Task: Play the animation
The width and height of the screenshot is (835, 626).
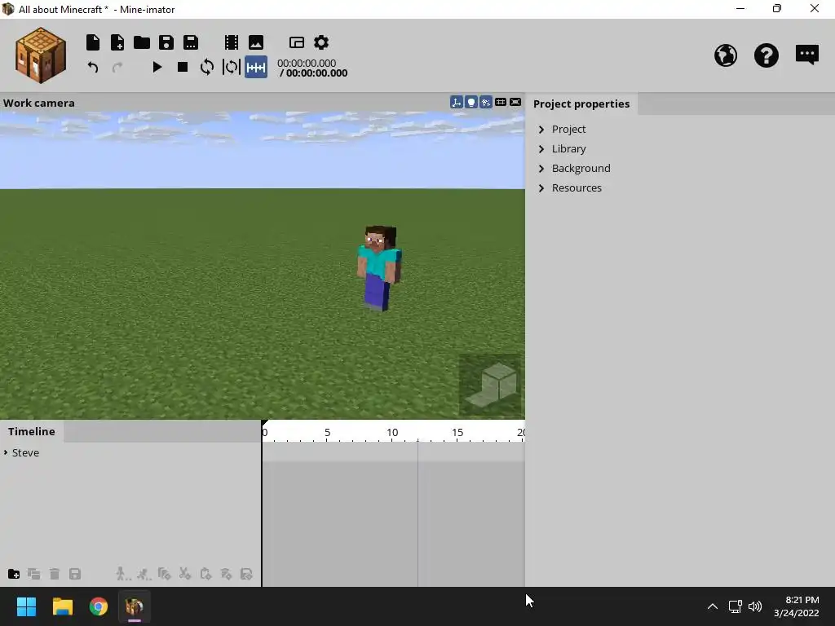Action: point(157,67)
